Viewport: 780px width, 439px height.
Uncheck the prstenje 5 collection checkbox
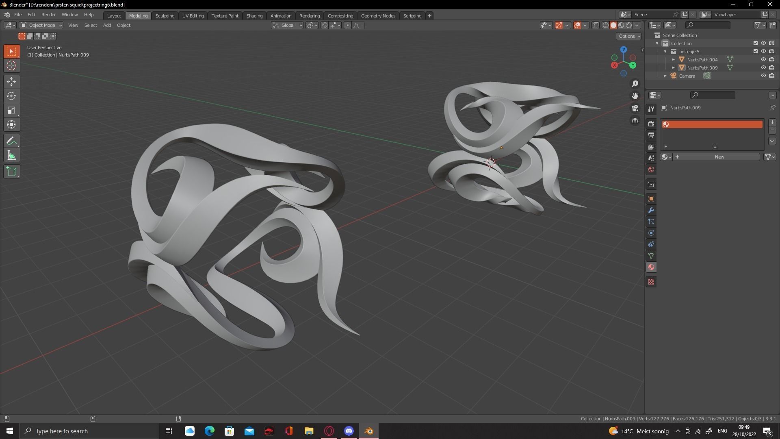pyautogui.click(x=755, y=51)
